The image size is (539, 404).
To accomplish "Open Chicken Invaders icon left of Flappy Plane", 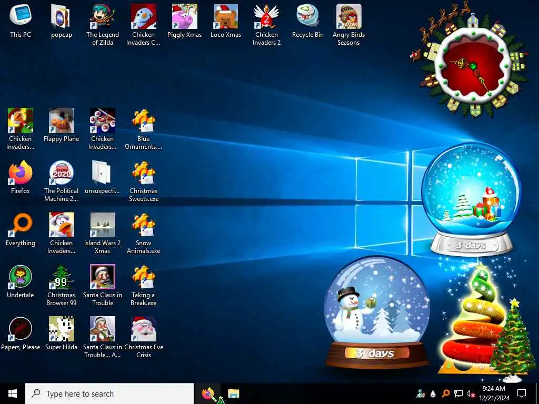I will tap(21, 129).
